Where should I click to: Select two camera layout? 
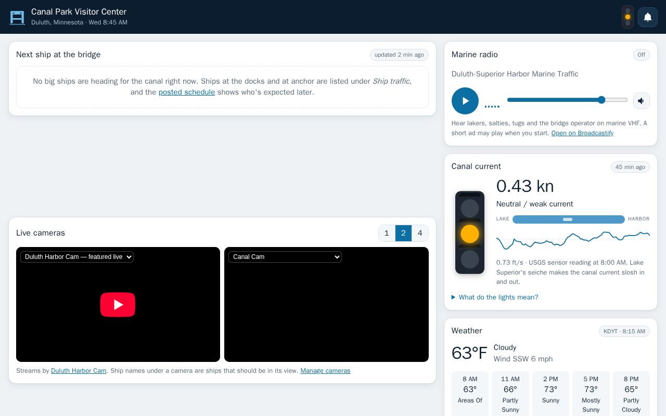coord(403,233)
